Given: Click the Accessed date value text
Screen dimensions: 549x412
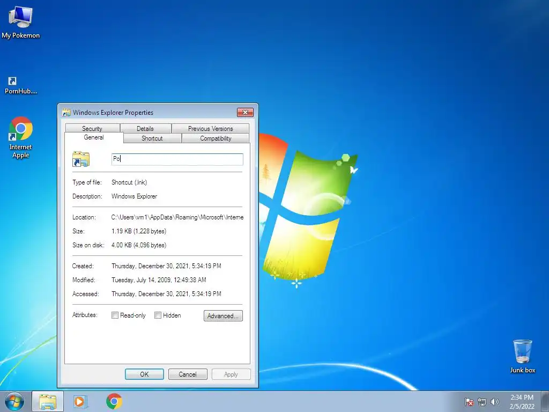Looking at the screenshot, I should coord(166,294).
